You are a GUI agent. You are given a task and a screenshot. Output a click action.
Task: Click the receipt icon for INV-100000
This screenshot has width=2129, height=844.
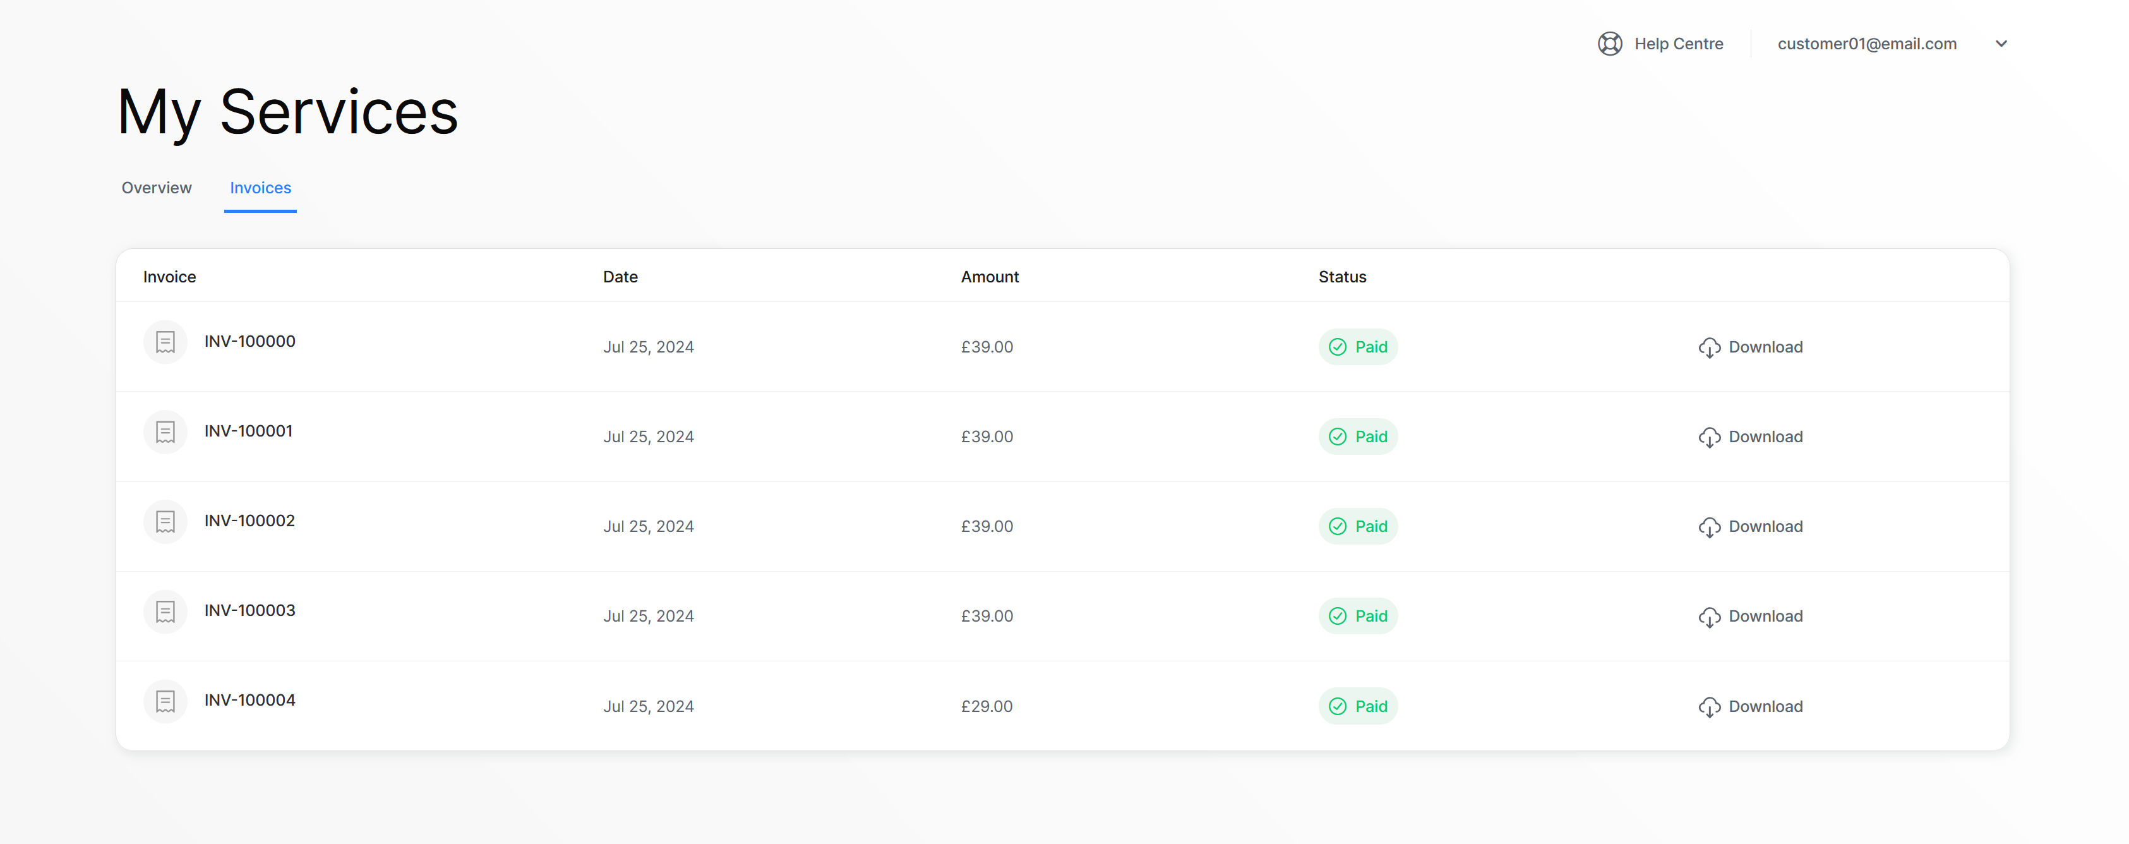(x=165, y=341)
